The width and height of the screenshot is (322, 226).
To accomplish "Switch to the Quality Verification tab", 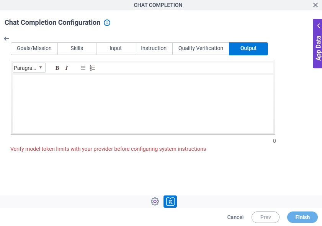I will click(x=201, y=48).
